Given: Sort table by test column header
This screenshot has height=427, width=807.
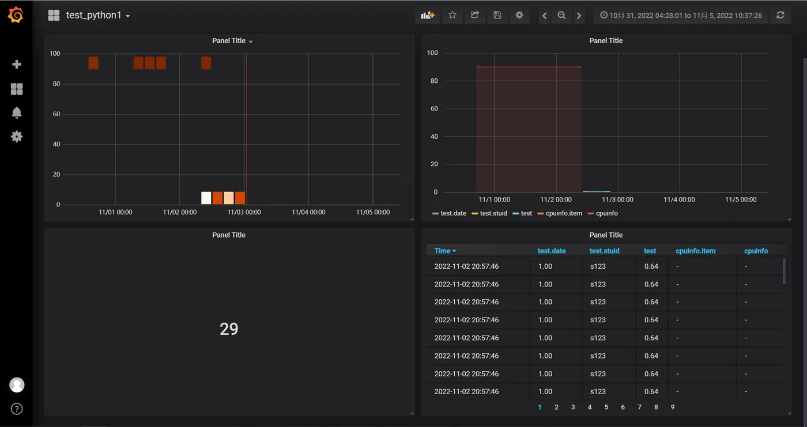Looking at the screenshot, I should [650, 251].
